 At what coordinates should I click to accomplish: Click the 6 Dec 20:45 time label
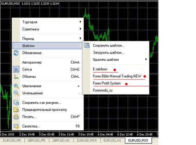(x=144, y=134)
